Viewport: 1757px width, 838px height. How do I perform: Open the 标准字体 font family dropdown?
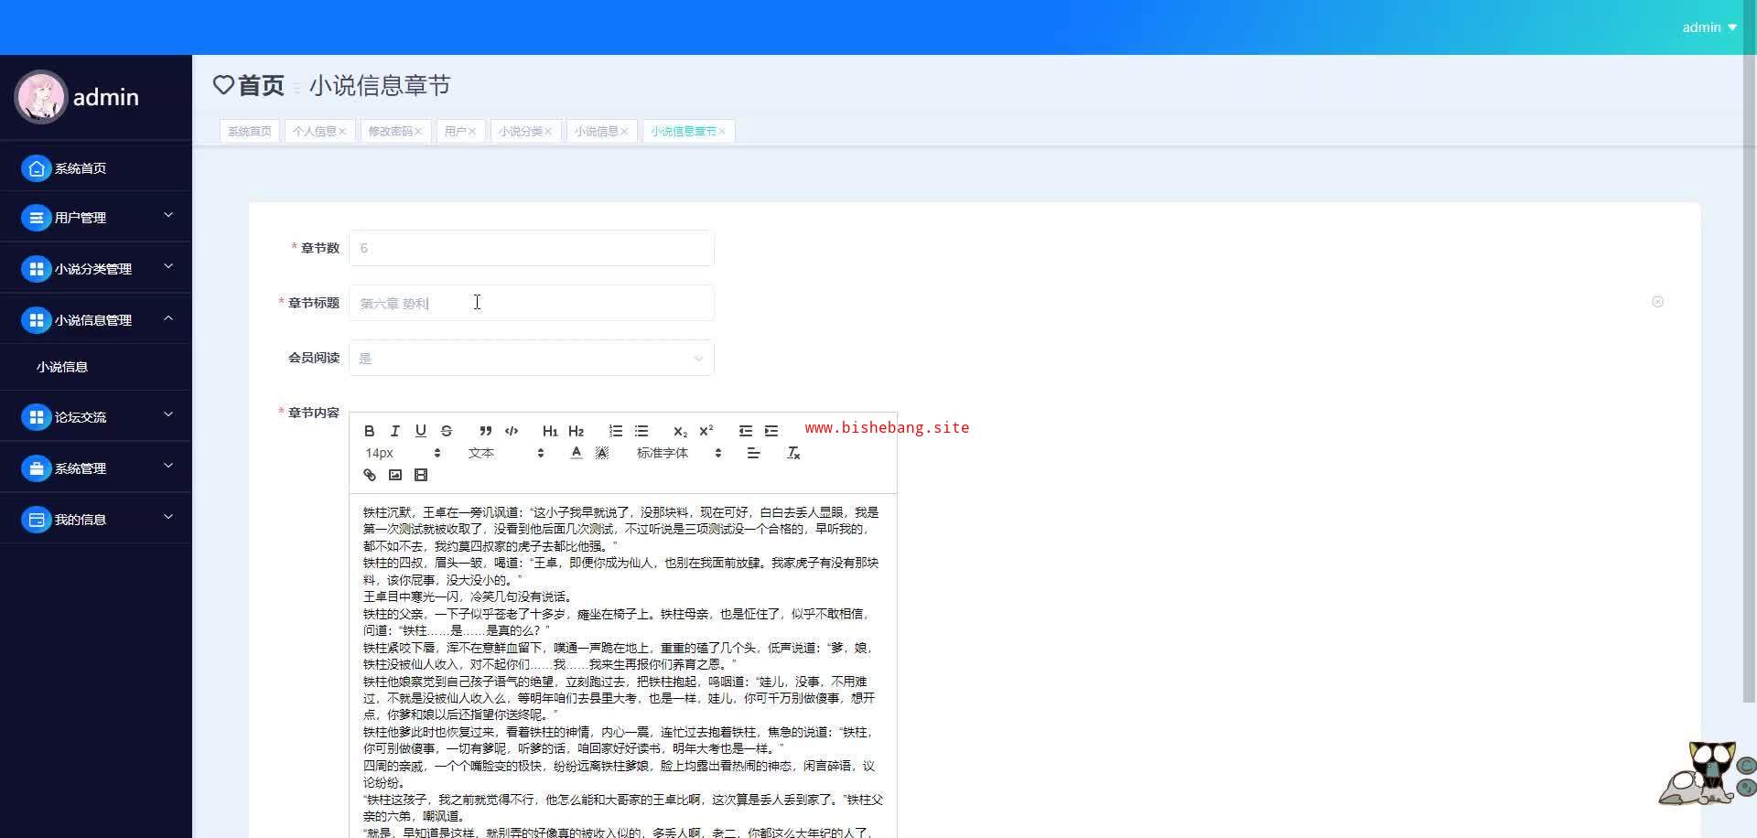pos(679,453)
